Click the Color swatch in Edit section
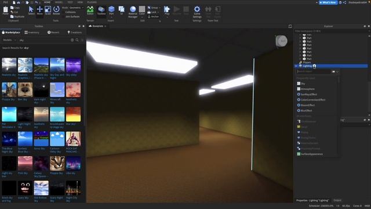The height and width of the screenshot is (209, 371). pos(142,9)
